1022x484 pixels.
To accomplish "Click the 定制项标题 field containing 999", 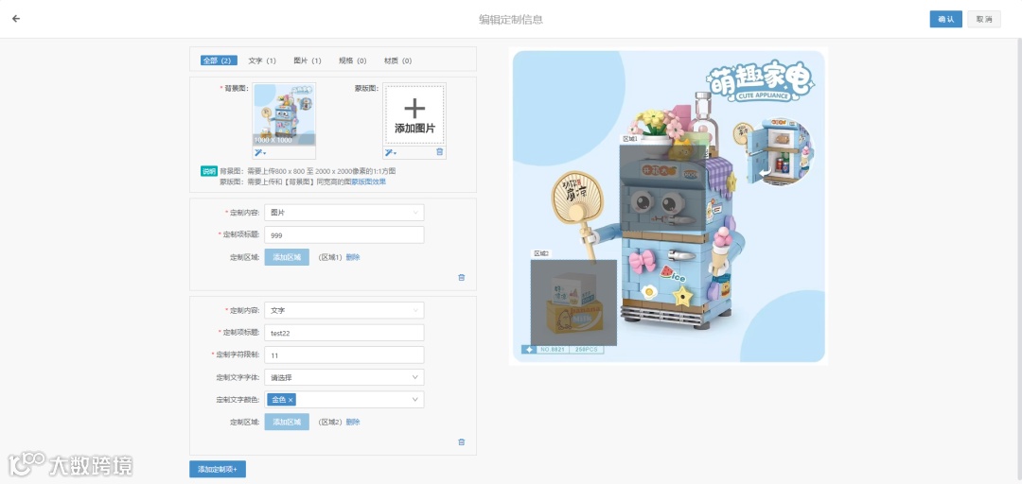I will click(344, 235).
